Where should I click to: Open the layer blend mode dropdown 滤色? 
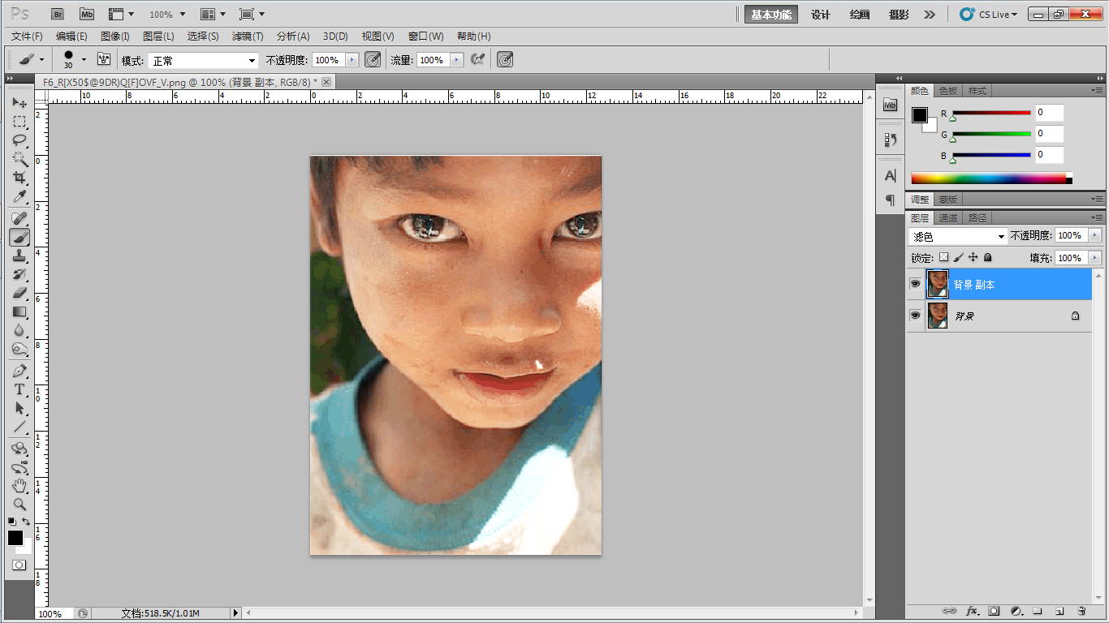pyautogui.click(x=958, y=236)
